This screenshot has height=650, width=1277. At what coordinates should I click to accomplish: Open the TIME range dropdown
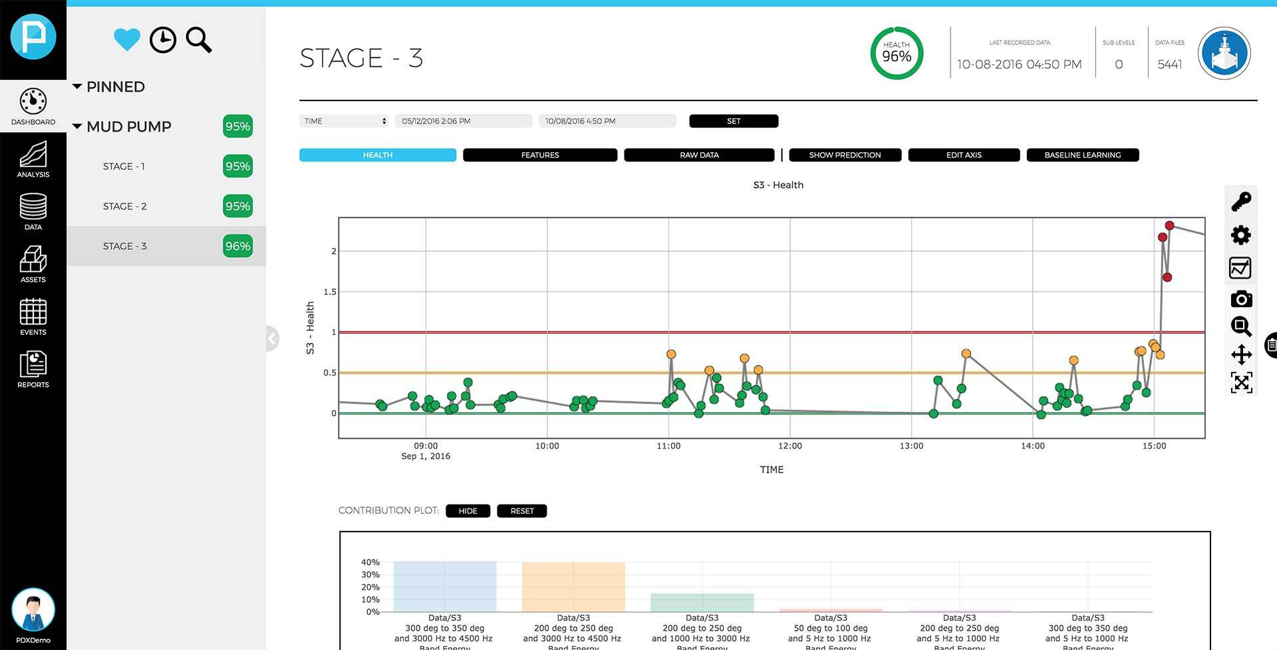345,120
